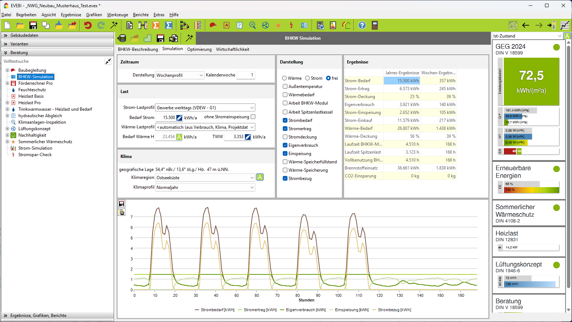572x322 pixels.
Task: Click the green A button beside Klimaregion
Action: (x=260, y=177)
